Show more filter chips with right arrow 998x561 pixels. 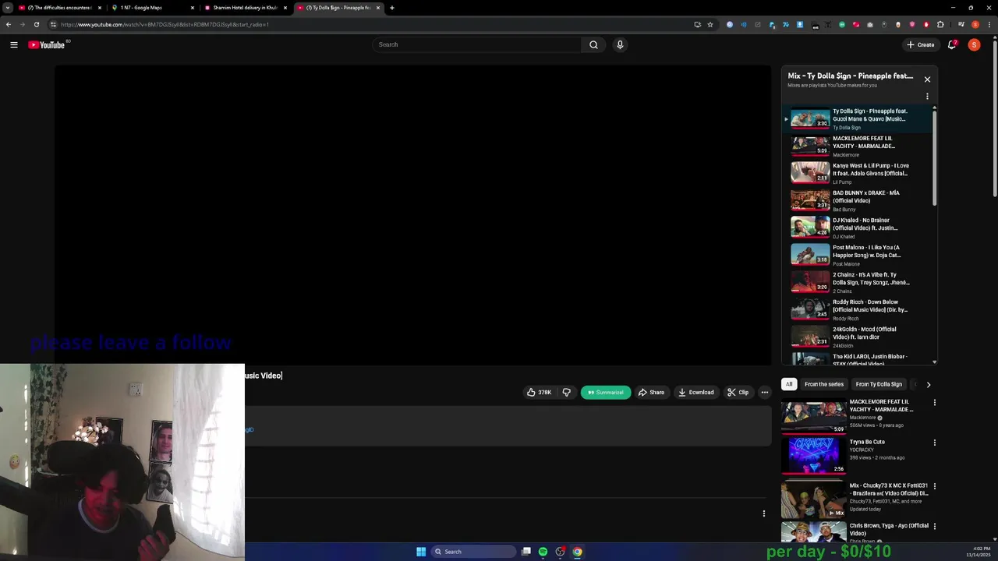[928, 384]
